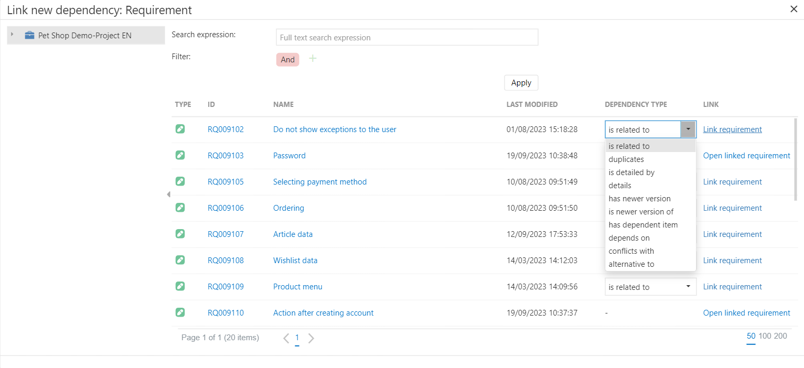Open dependency type dropdown for Product menu

pos(688,287)
